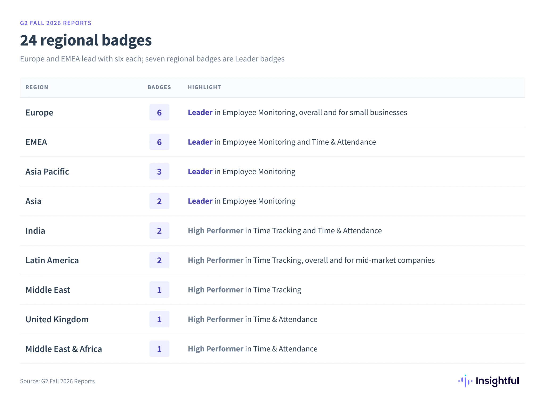Click the Insightful logo

click(x=489, y=381)
